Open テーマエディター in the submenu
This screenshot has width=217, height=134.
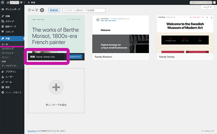pyautogui.click(x=10, y=65)
